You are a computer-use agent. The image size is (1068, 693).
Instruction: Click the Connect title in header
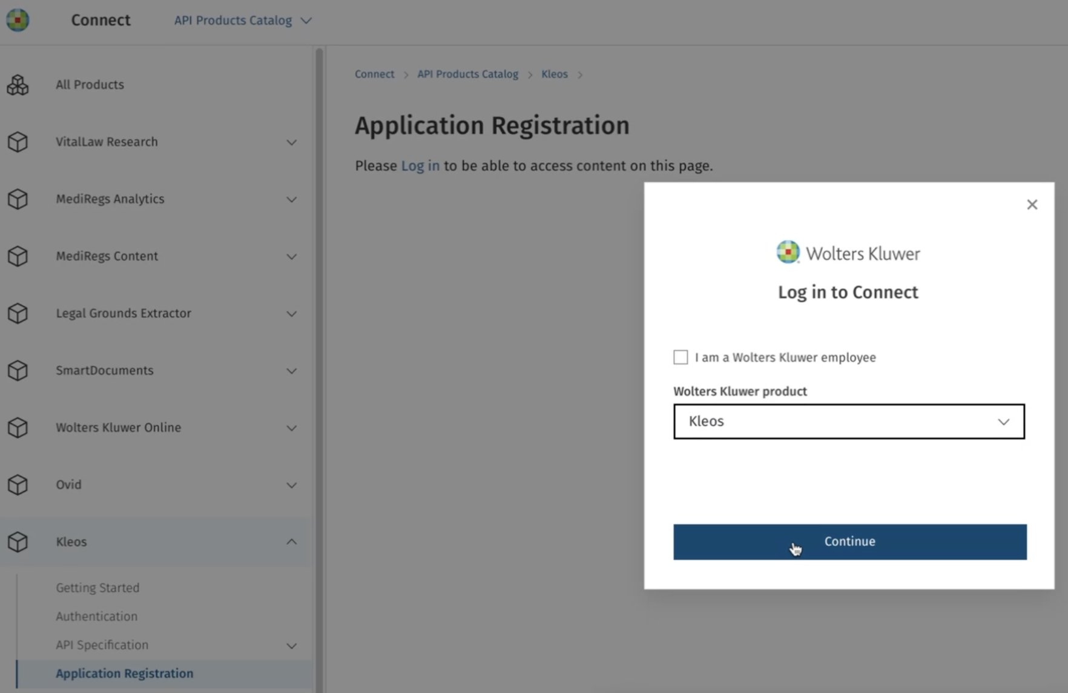101,20
